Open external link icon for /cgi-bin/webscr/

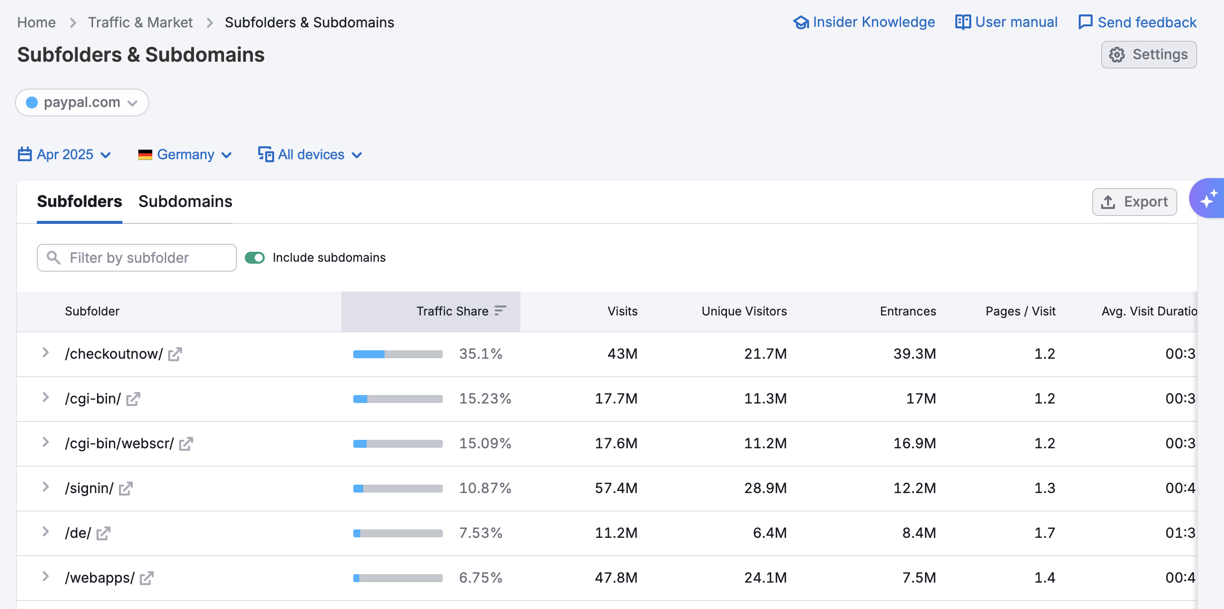[186, 443]
